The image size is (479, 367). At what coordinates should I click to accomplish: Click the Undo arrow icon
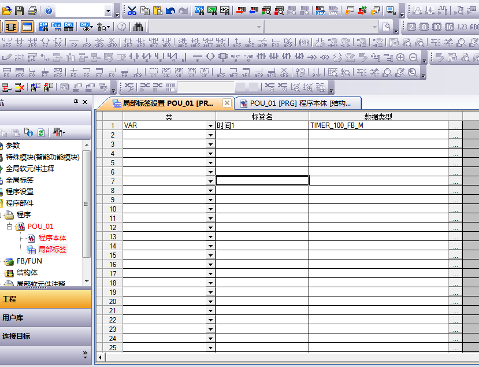coord(170,11)
